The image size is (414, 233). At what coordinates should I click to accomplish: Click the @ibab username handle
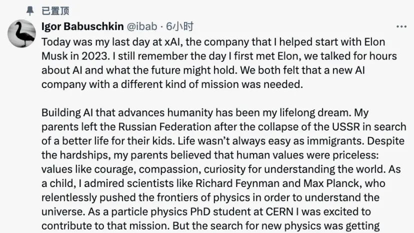(144, 26)
